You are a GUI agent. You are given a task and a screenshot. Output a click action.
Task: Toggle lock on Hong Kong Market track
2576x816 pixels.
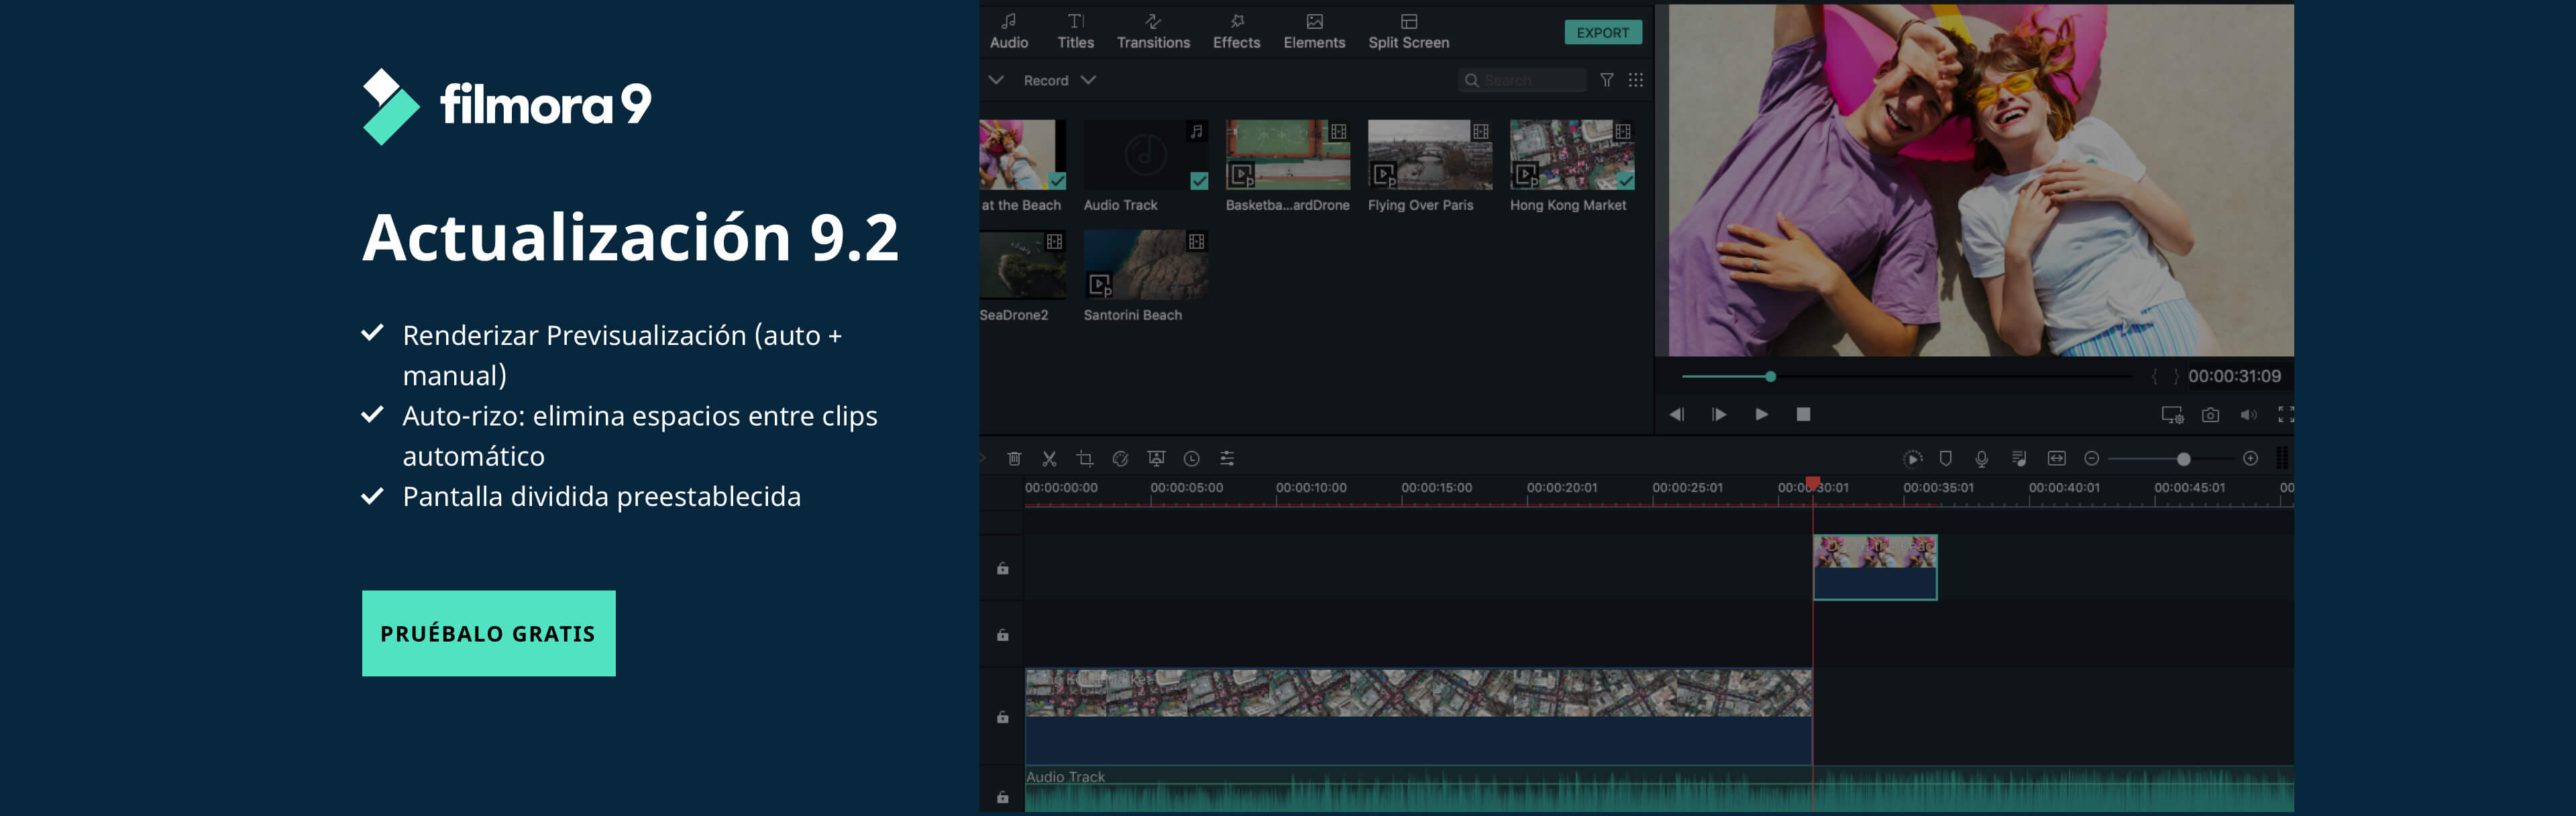(1002, 717)
